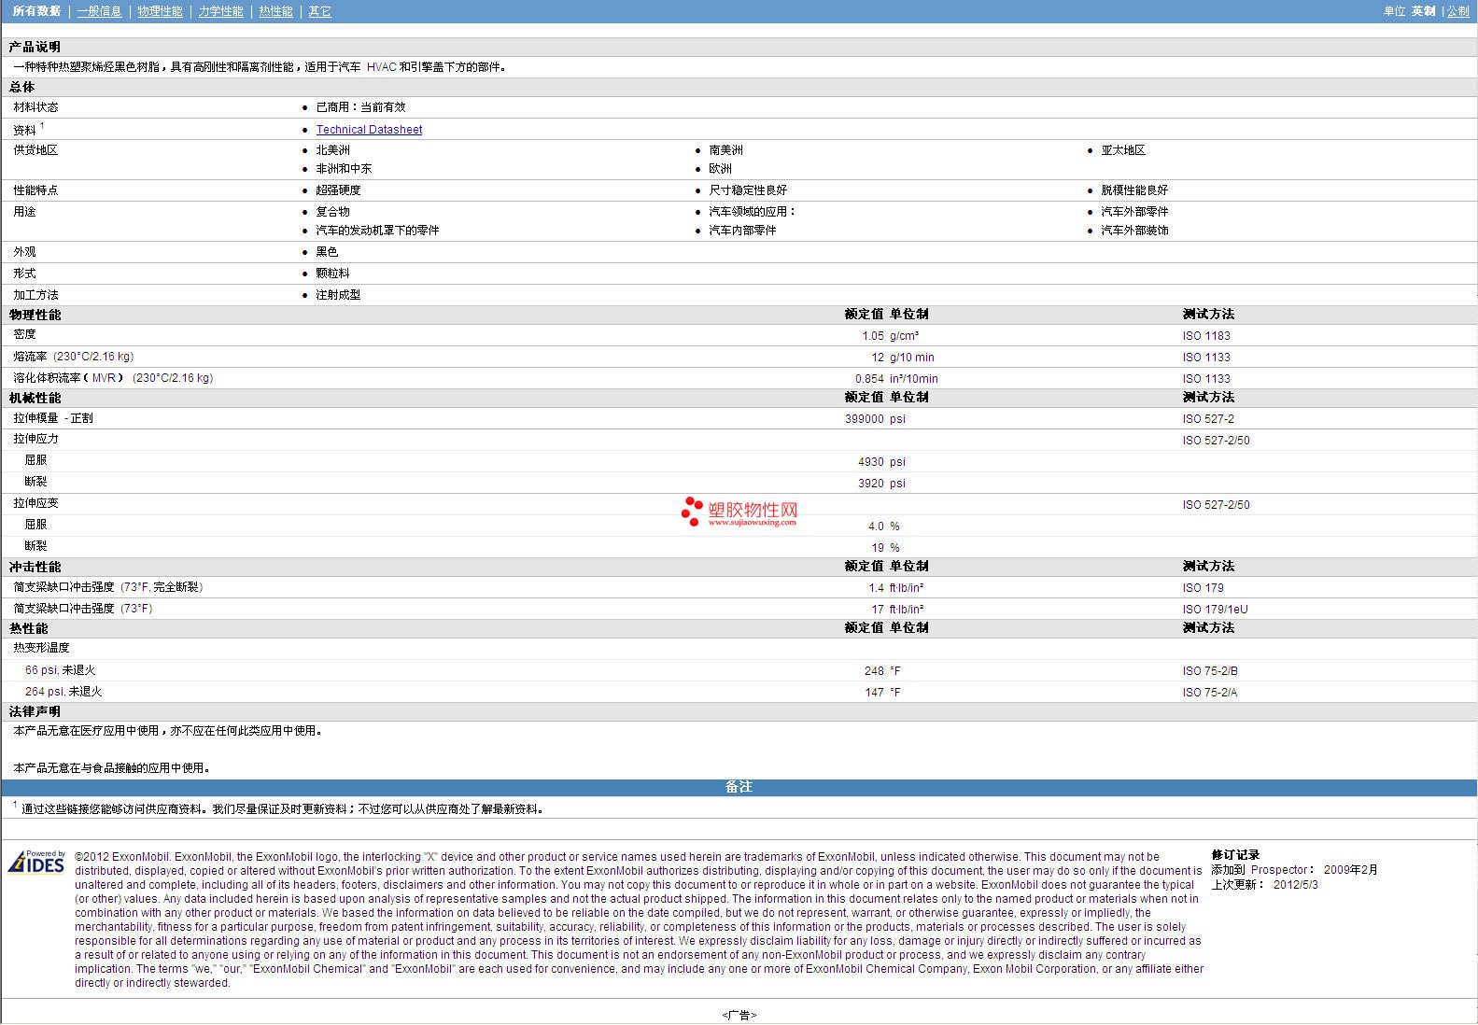1478x1025 pixels.
Task: Click the 汽车外部装饰 usage entry
Action: tap(1133, 231)
